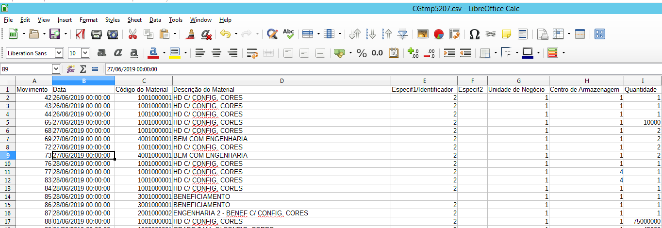Insert a pivot table
Viewport: 662px width, 228px height.
(x=455, y=34)
